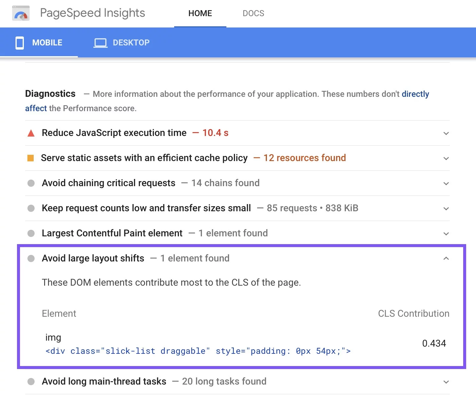Click the DOM elements CLS description sentence
Screen dimensions: 476x398
(x=171, y=282)
